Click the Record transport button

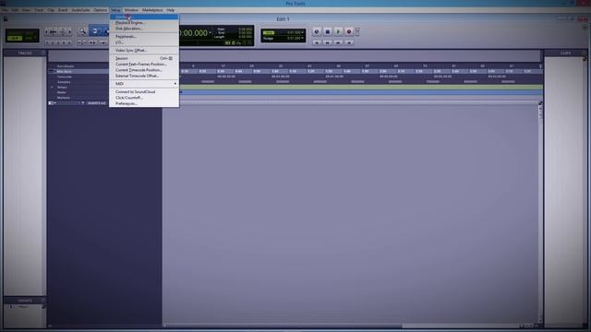[x=349, y=32]
